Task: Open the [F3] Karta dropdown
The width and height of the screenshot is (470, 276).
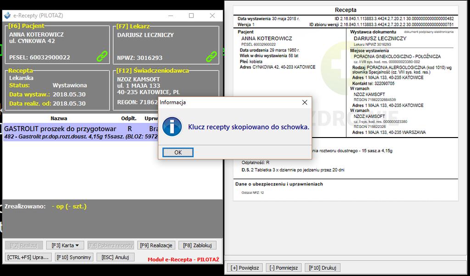Action: click(65, 245)
